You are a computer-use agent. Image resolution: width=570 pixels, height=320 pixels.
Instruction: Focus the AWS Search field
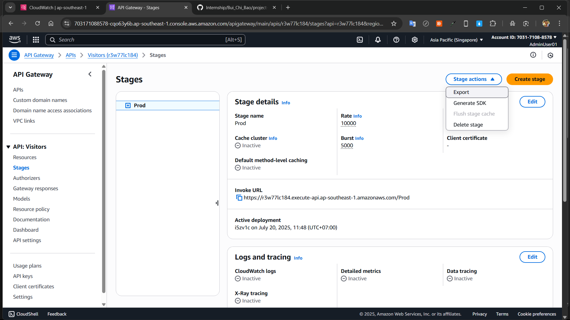pos(145,40)
